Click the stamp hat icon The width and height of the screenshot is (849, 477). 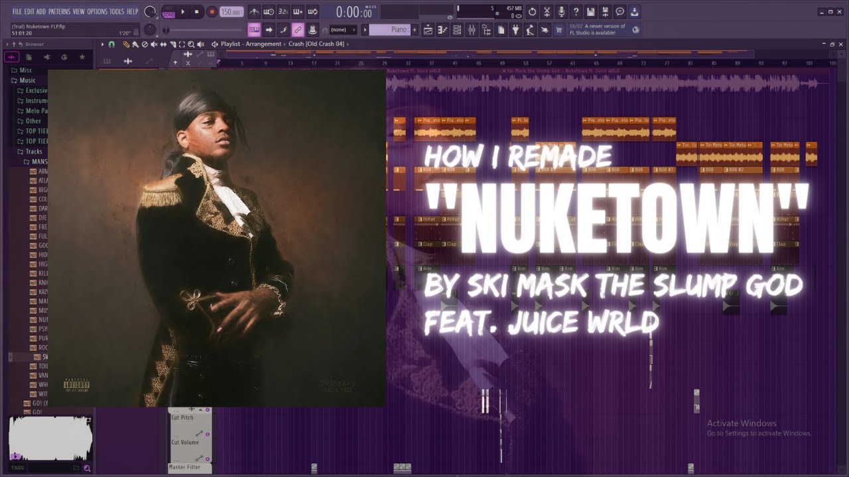point(312,30)
